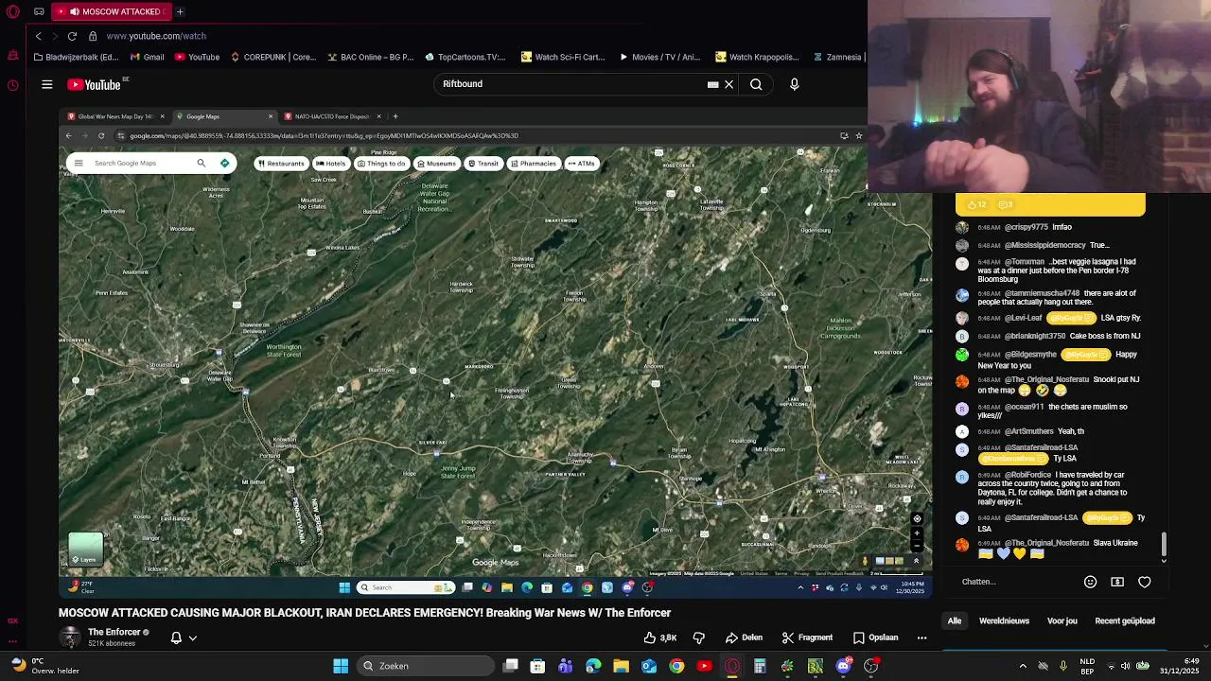Screen dimensions: 1211x681
Task: Click the Opera address bar URL
Action: [x=156, y=36]
